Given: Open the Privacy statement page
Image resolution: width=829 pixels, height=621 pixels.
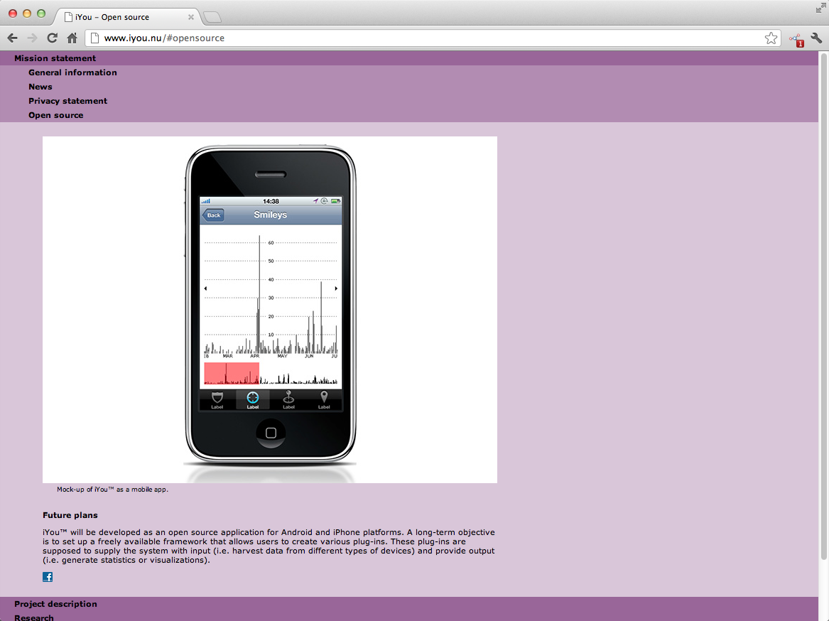Looking at the screenshot, I should point(67,101).
